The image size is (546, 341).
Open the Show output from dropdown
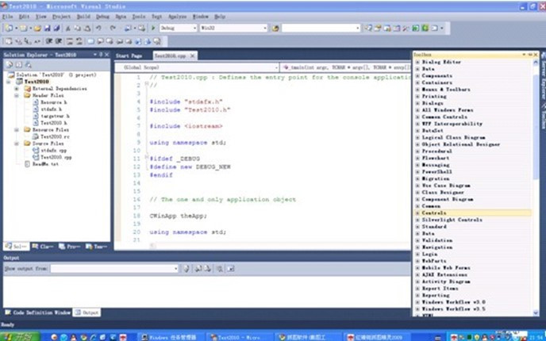coord(175,269)
